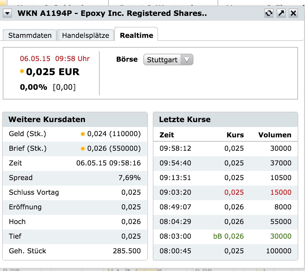Click the Kurs column header
The image size is (305, 271).
(235, 135)
